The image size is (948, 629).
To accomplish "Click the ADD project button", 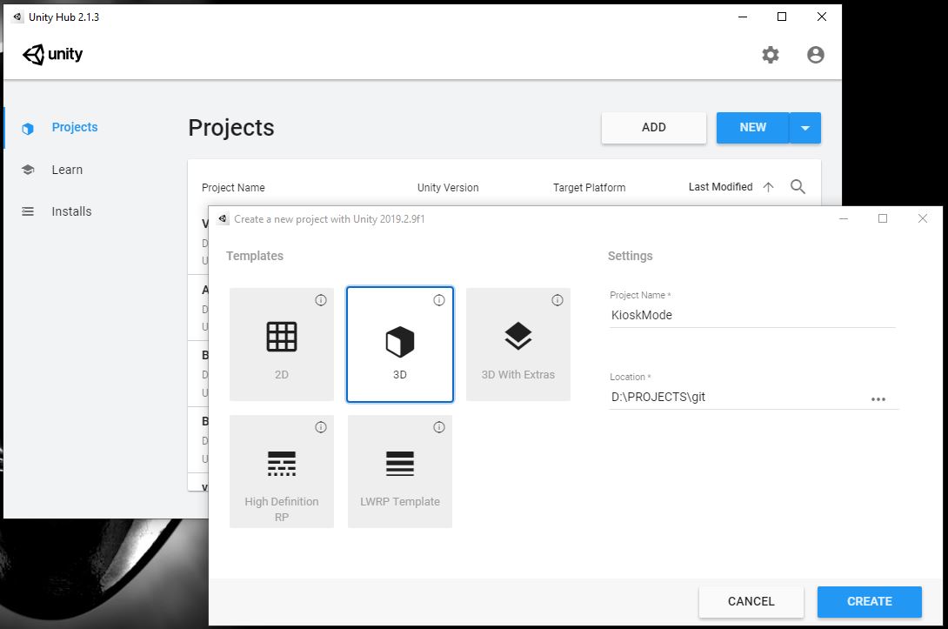I will point(653,128).
